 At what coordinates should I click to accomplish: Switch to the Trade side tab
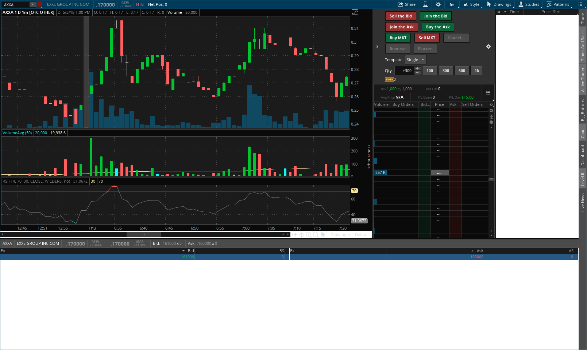click(583, 18)
